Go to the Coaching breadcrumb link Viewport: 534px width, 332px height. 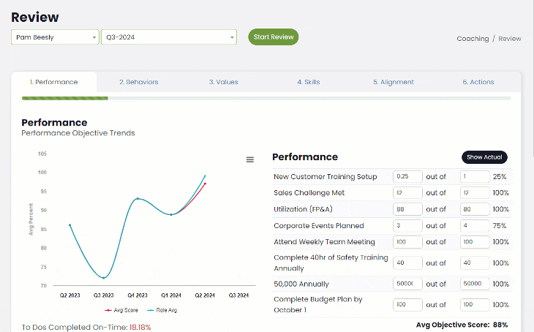473,39
